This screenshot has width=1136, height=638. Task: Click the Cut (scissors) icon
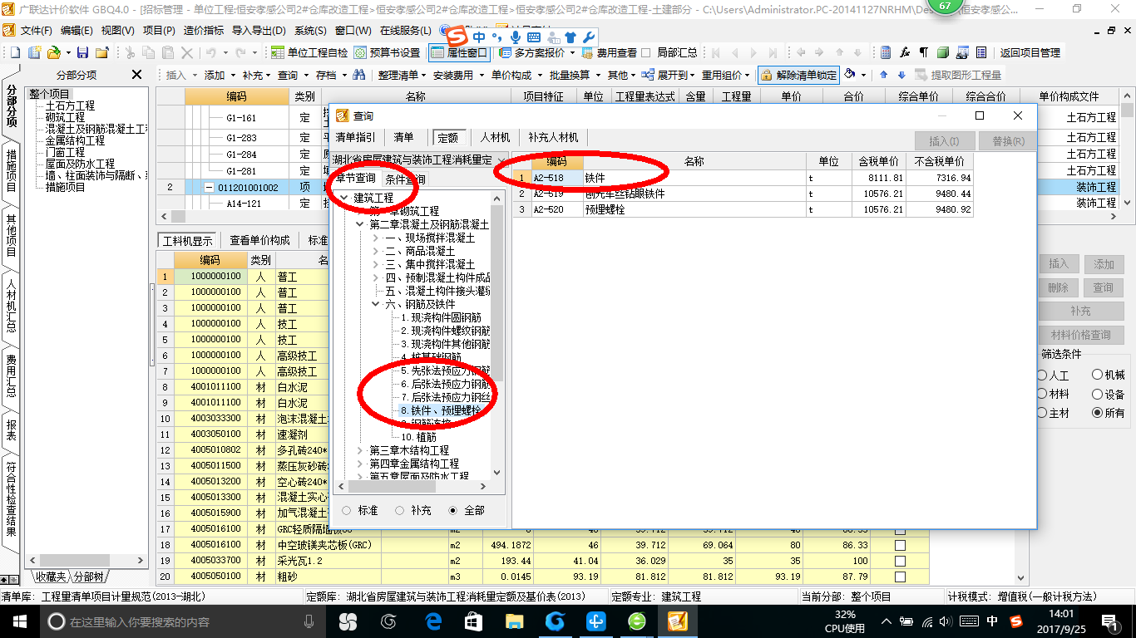coord(131,52)
